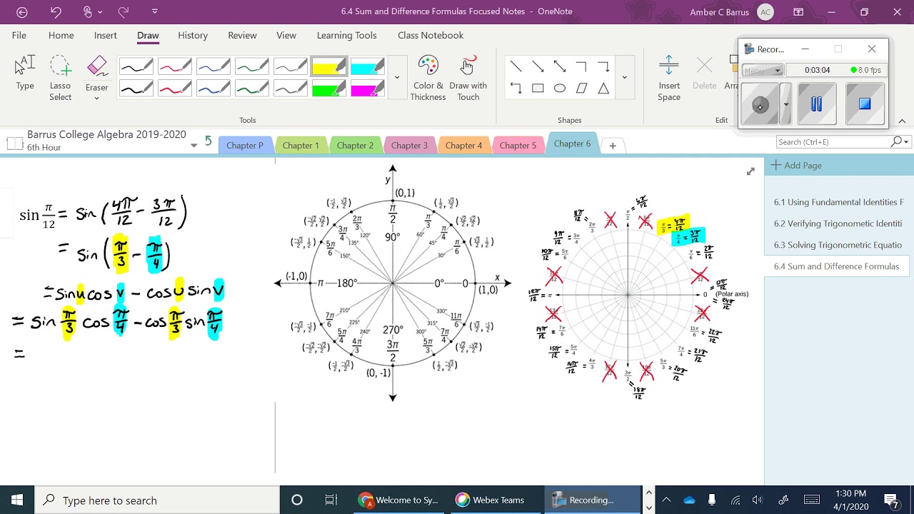This screenshot has width=914, height=514.
Task: Click Add Page
Action: coord(796,165)
